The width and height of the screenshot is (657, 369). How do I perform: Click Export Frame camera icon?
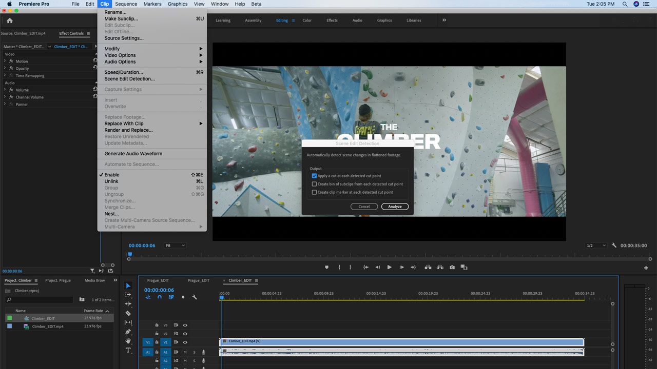click(452, 267)
